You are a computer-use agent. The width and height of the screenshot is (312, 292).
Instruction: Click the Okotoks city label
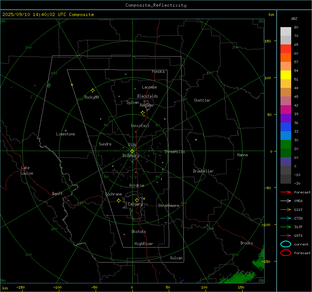coord(139,232)
